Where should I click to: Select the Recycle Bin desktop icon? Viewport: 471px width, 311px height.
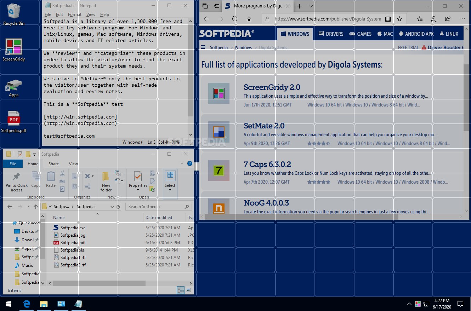click(x=14, y=14)
